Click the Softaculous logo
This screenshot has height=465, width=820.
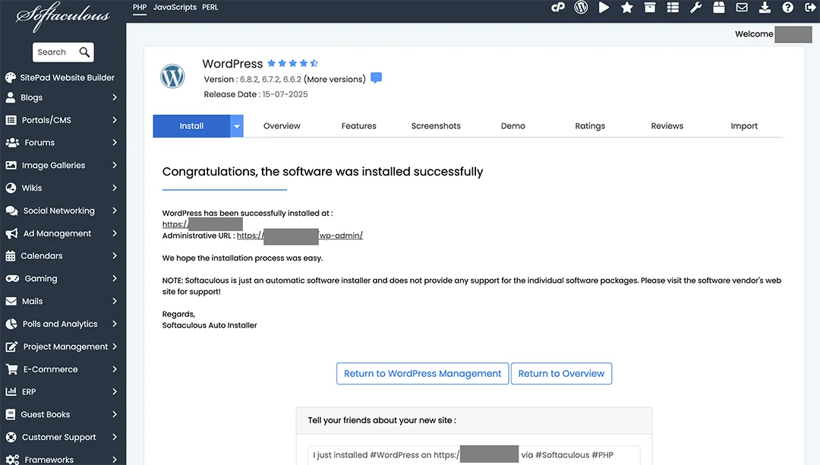click(x=63, y=18)
